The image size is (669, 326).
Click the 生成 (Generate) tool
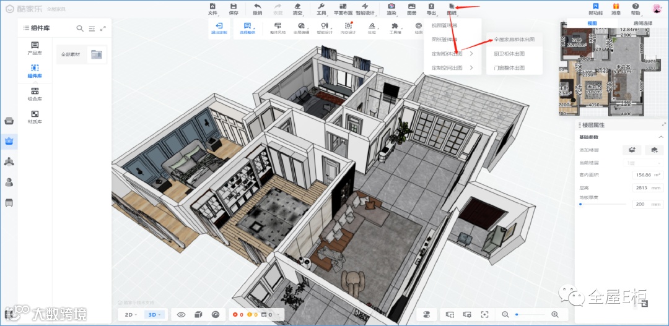point(372,28)
